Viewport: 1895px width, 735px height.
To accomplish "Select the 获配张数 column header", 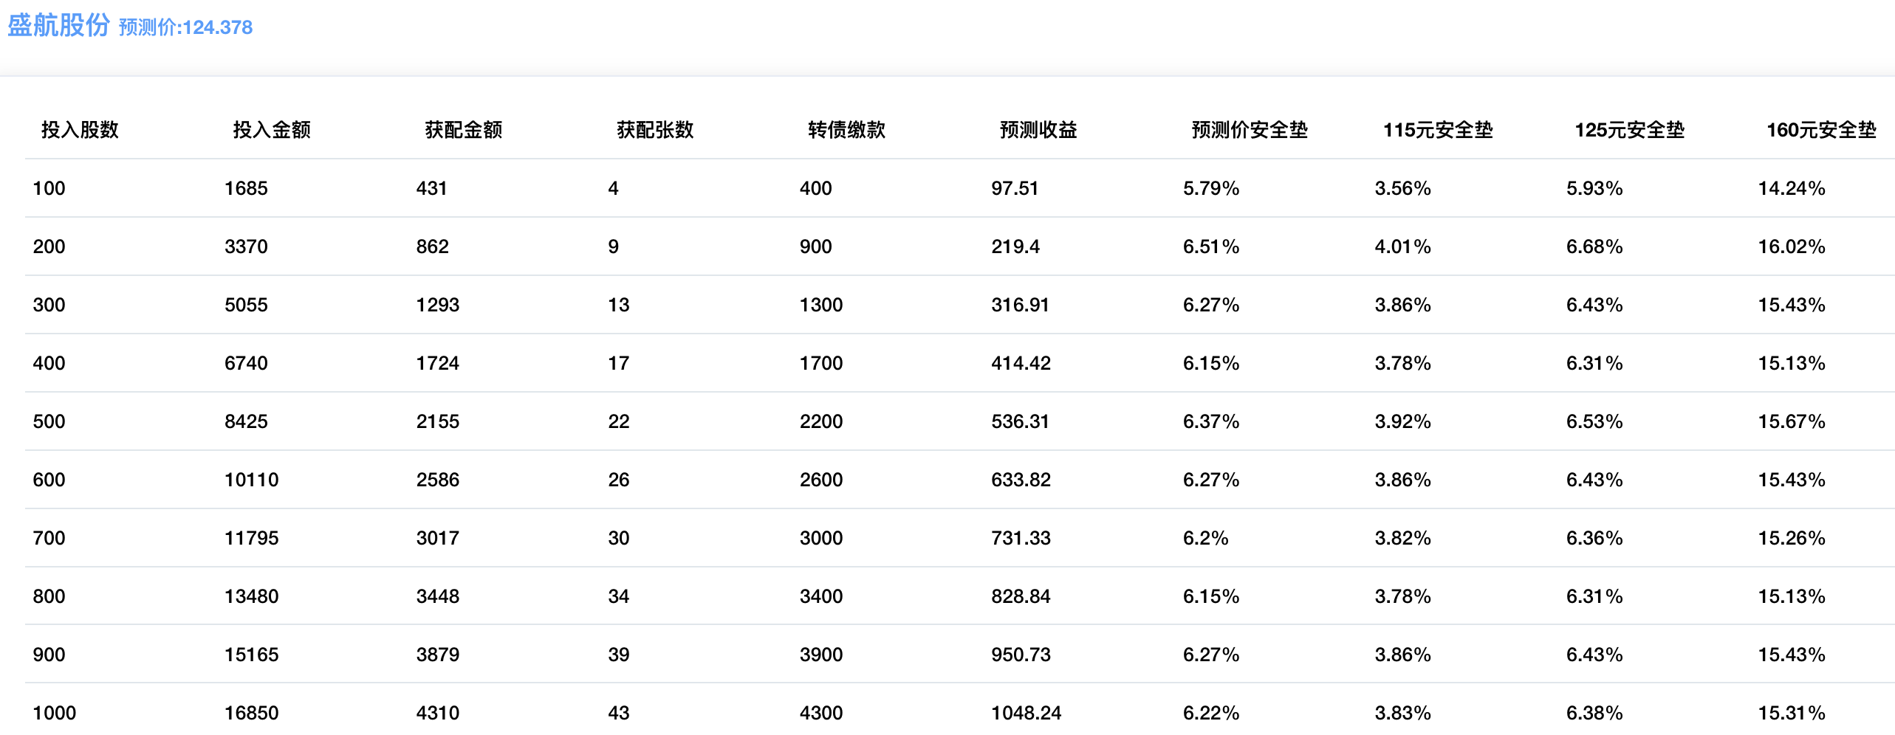I will click(655, 130).
